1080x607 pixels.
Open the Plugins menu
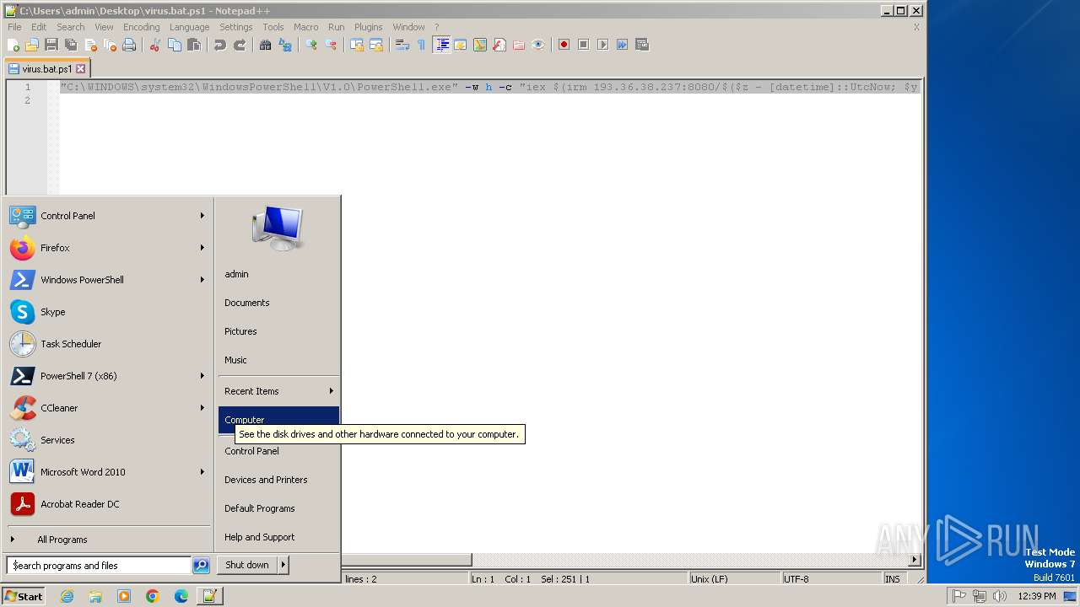368,27
